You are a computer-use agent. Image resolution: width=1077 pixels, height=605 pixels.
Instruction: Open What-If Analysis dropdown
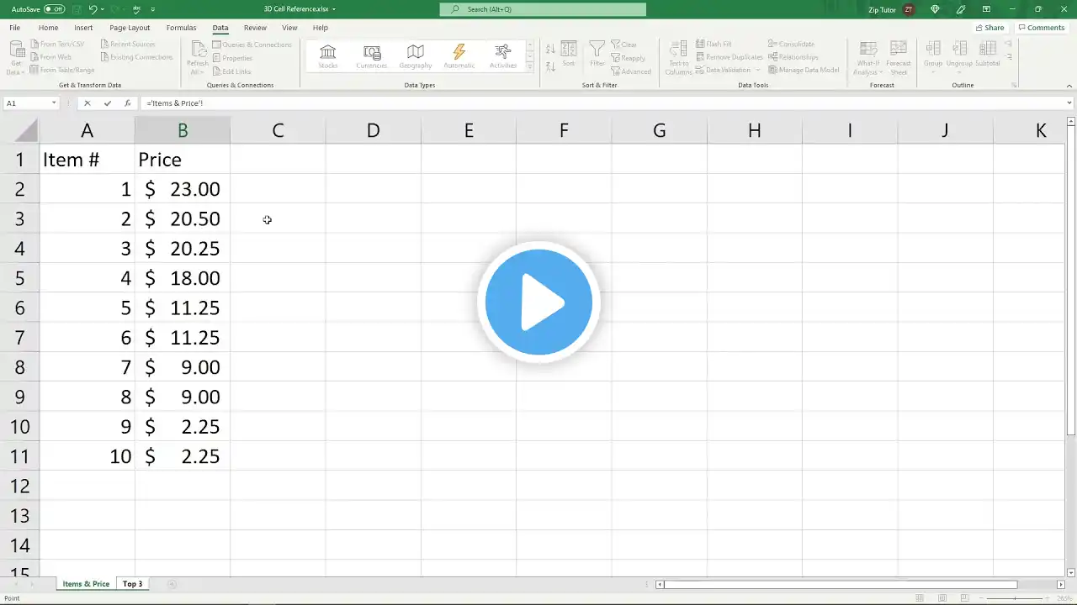pyautogui.click(x=867, y=58)
